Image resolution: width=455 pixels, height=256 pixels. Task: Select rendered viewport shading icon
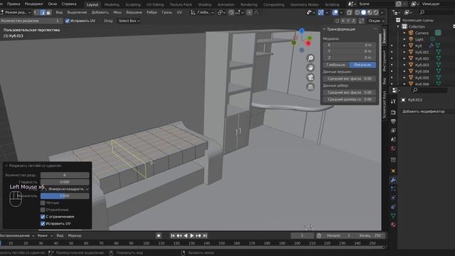coord(376,13)
